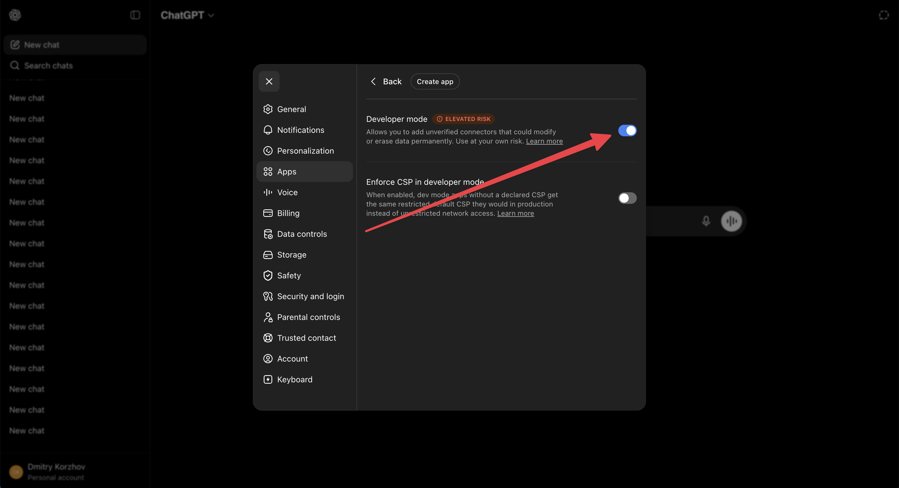Screen dimensions: 899x488
Task: Click the Parental controls person icon
Action: 268,317
